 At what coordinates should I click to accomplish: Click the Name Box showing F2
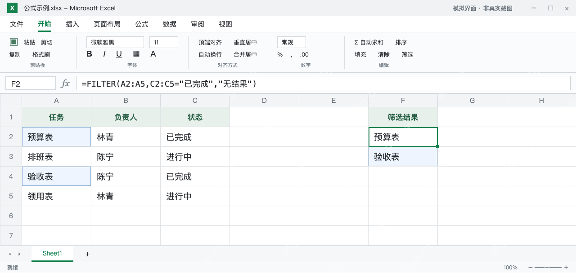tap(31, 84)
